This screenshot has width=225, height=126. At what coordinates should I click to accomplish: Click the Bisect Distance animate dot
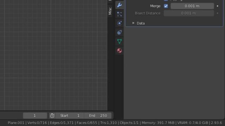click(x=218, y=13)
